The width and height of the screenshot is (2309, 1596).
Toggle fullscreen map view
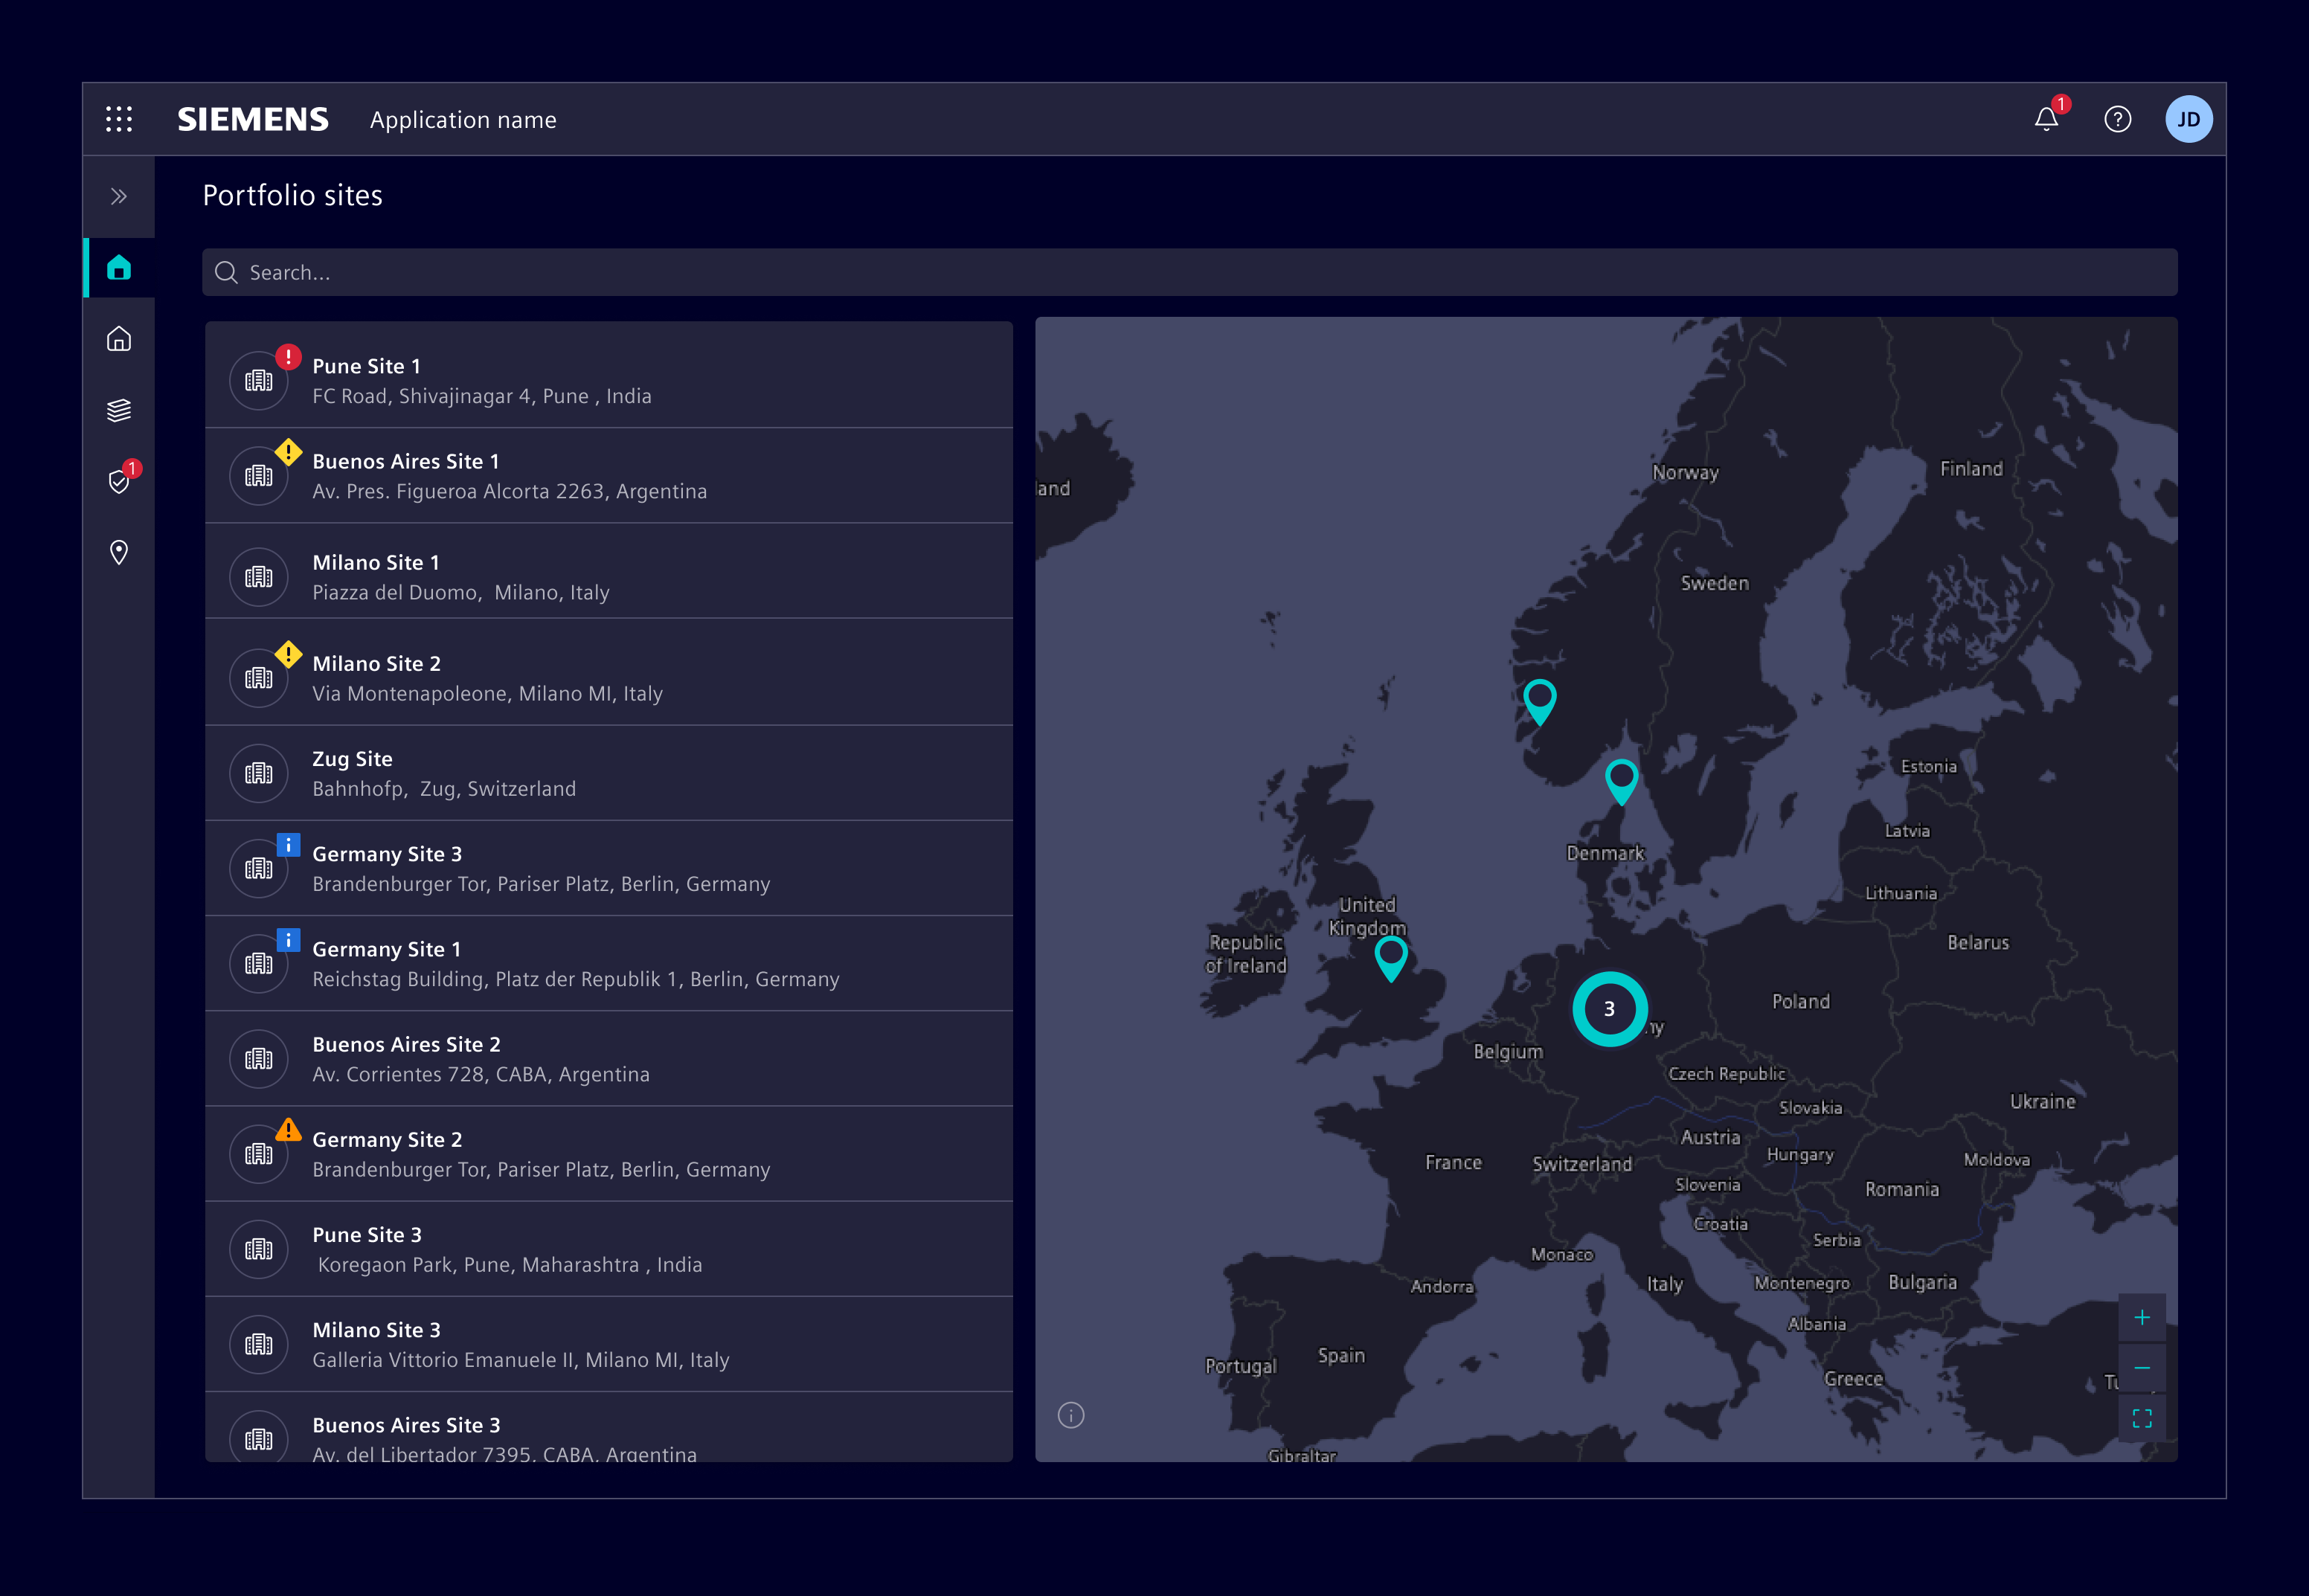(2141, 1418)
